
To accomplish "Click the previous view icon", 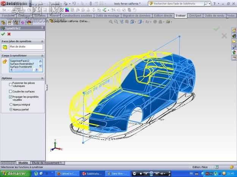I will [x=121, y=22].
